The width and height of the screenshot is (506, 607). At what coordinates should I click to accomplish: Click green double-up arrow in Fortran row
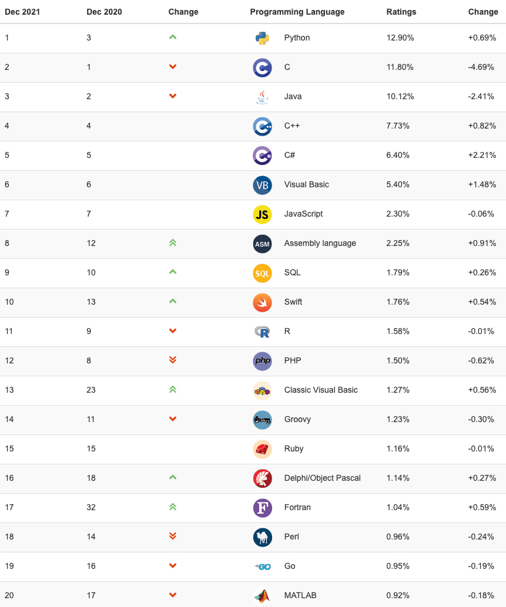pyautogui.click(x=173, y=507)
